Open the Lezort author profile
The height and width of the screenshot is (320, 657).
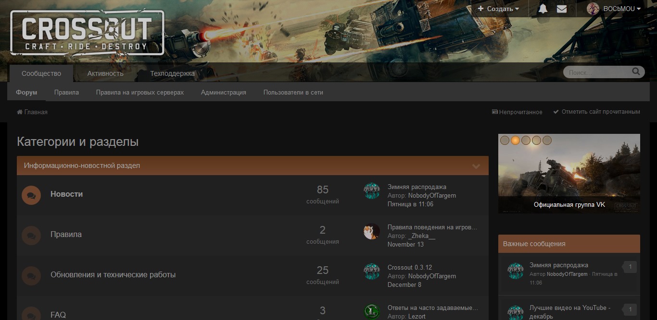coord(417,316)
